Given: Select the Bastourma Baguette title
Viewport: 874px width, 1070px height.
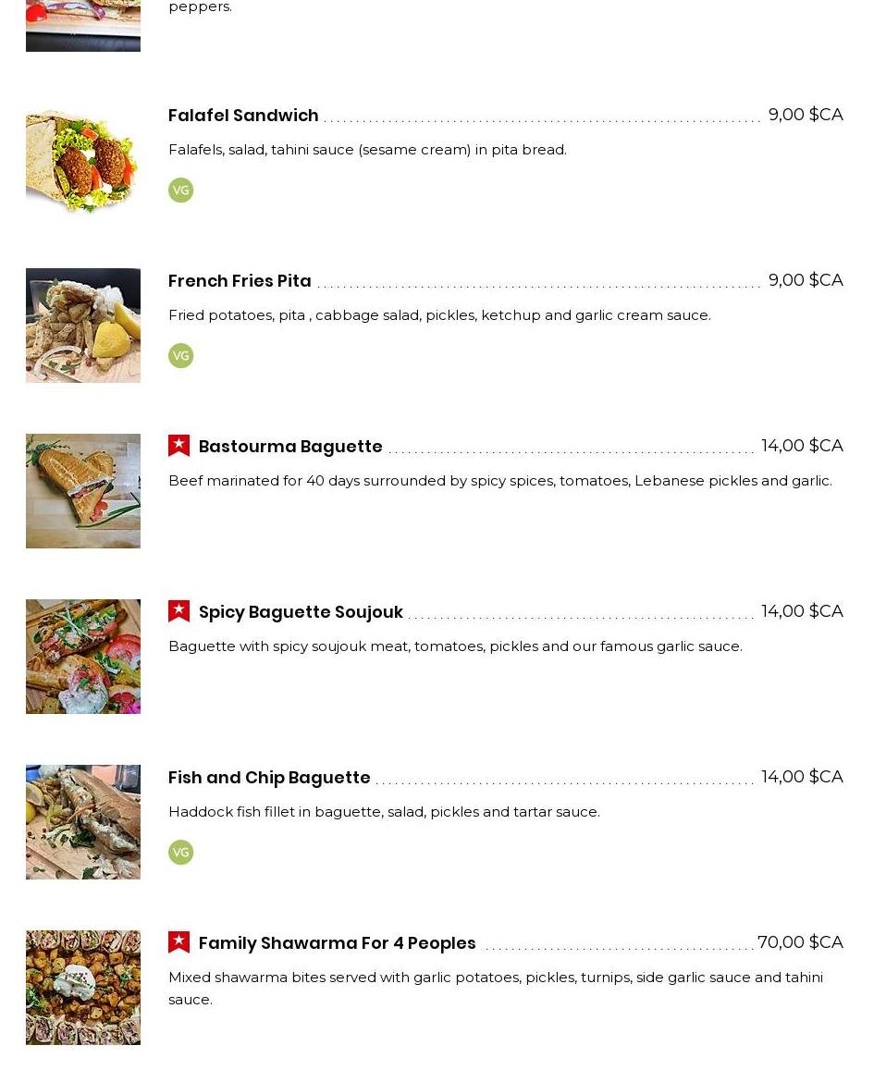Looking at the screenshot, I should [290, 447].
